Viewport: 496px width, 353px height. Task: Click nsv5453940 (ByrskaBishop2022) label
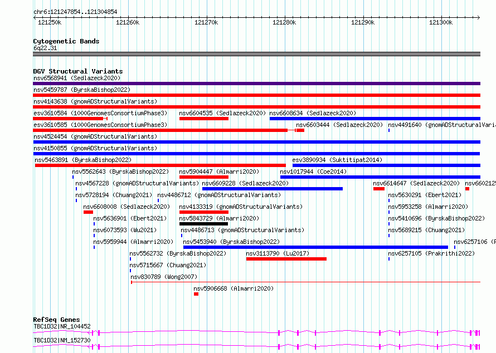coord(231,242)
